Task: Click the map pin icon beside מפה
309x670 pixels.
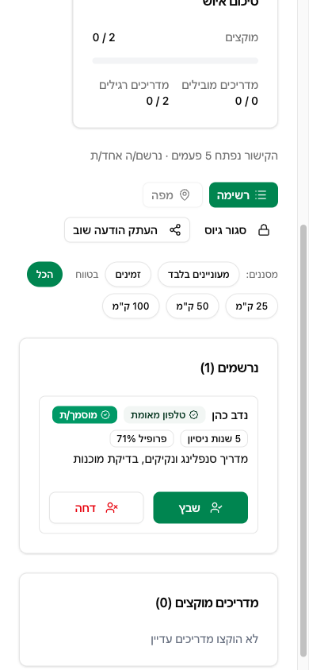Action: (184, 194)
